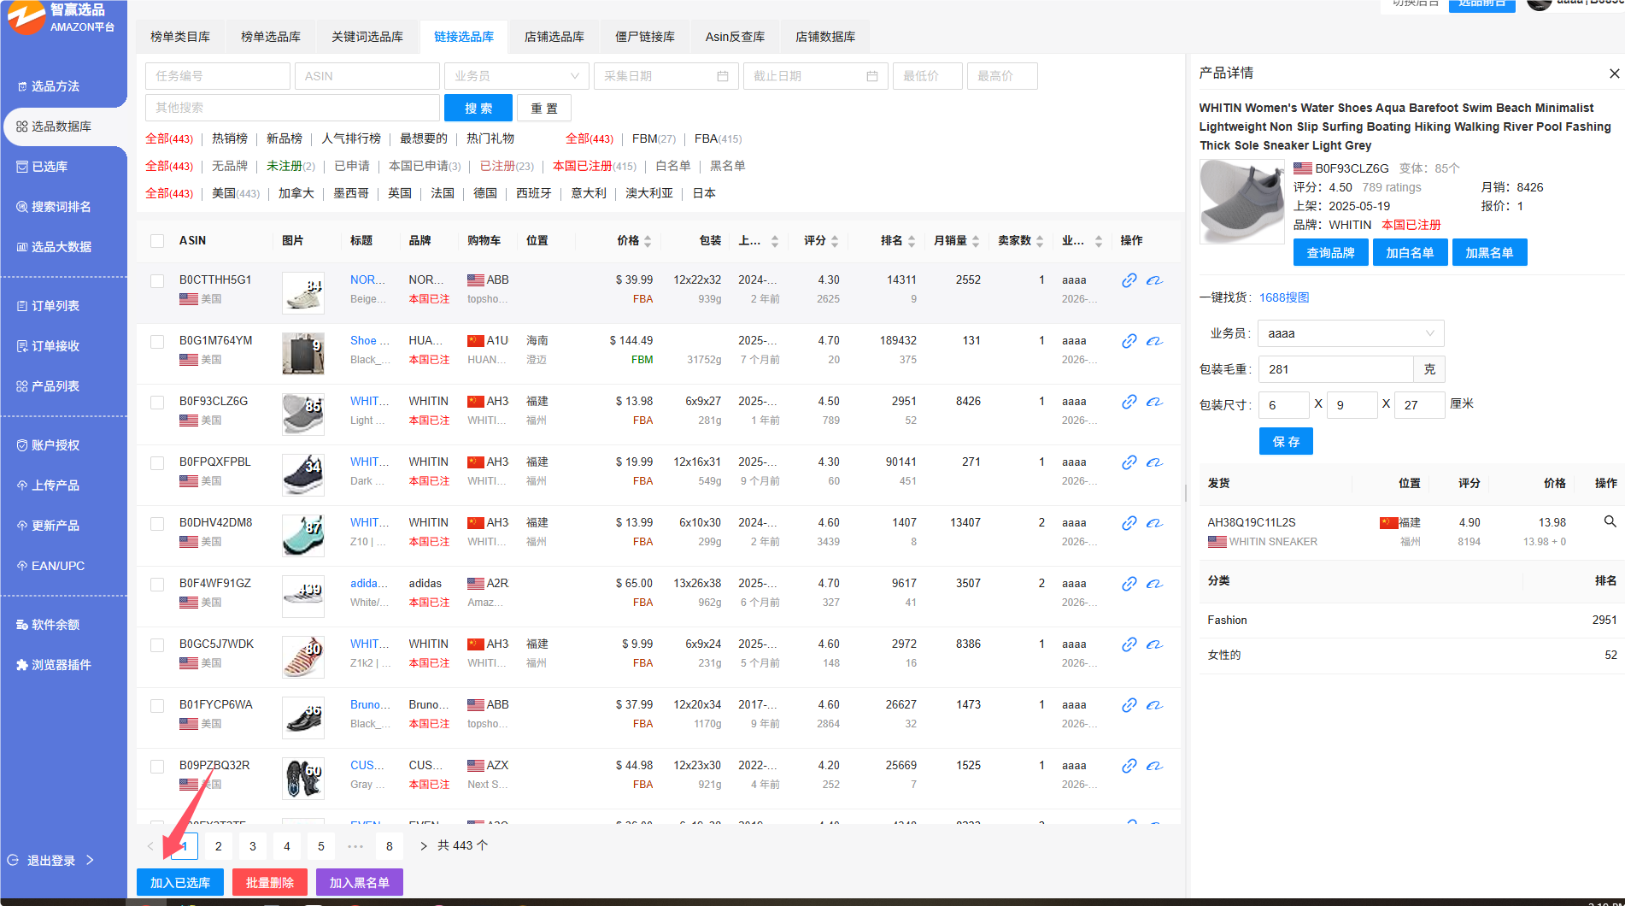Click the 搜 索 button

(478, 108)
